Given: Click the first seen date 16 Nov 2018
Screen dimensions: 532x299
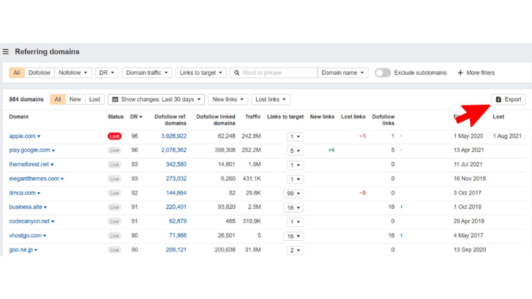Looking at the screenshot, I should point(470,179).
